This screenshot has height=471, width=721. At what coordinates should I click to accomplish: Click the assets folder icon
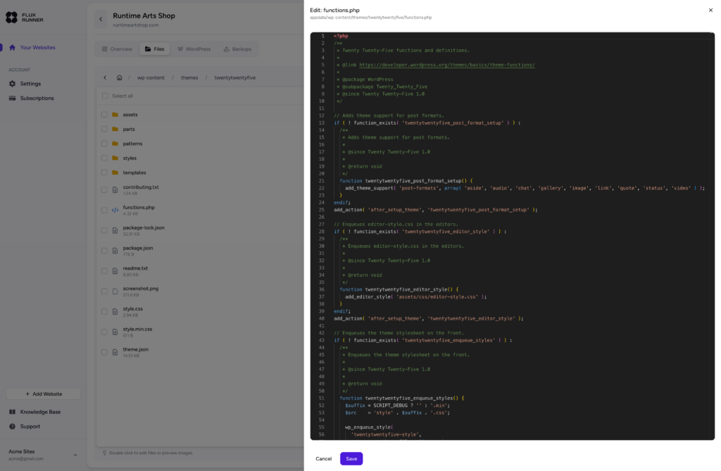(115, 115)
